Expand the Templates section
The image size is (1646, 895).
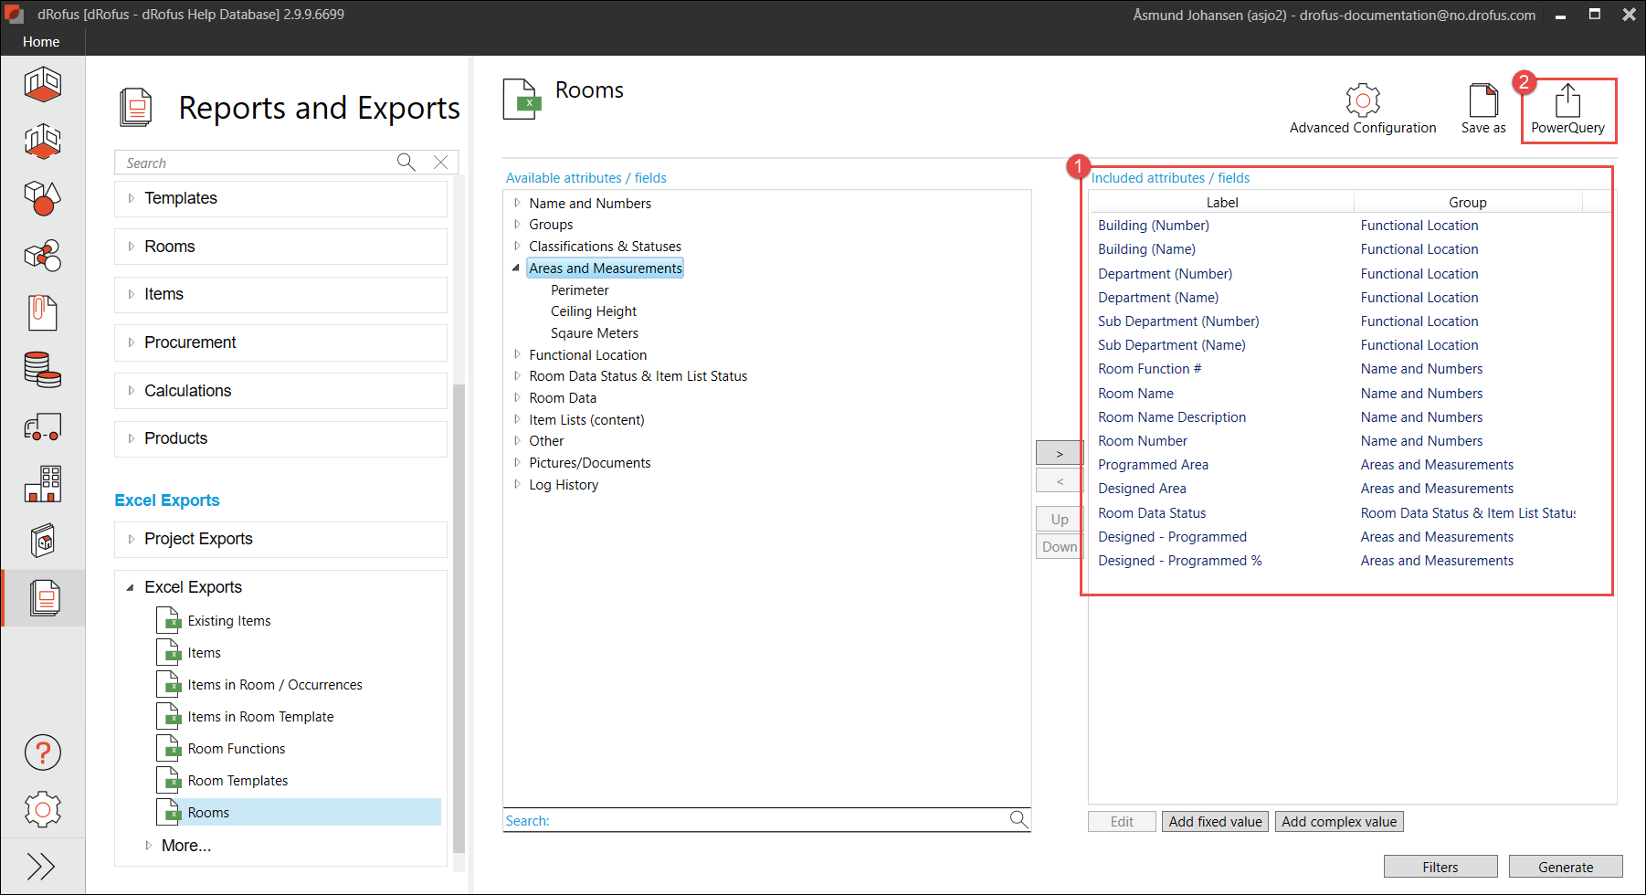(131, 198)
